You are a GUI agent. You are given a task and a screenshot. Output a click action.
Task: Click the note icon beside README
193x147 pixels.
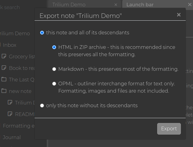point(10,114)
